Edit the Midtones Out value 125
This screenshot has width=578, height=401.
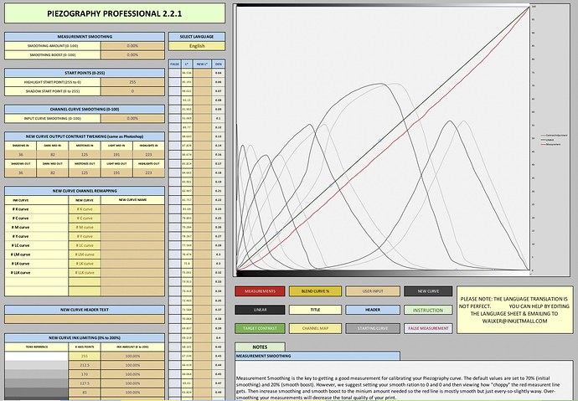coord(85,172)
